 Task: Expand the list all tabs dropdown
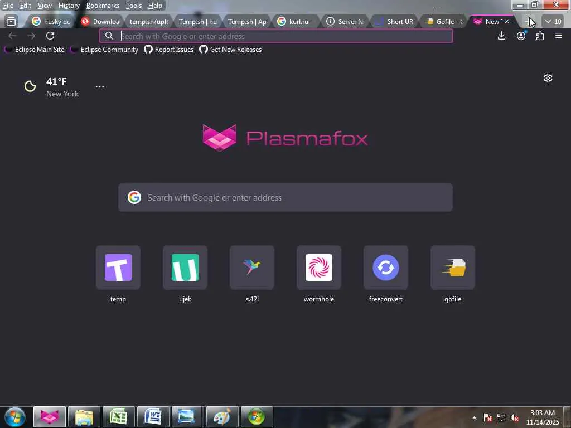[x=553, y=22]
